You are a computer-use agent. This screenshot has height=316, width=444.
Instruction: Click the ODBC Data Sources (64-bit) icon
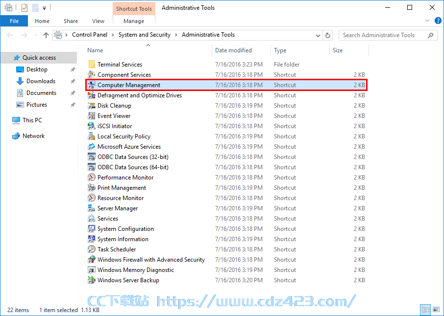92,167
